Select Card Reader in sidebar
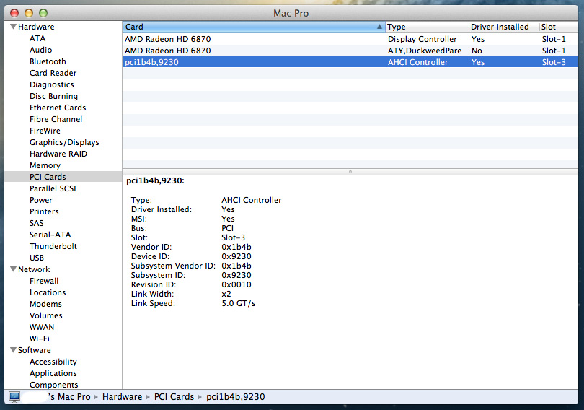This screenshot has height=410, width=584. (53, 73)
